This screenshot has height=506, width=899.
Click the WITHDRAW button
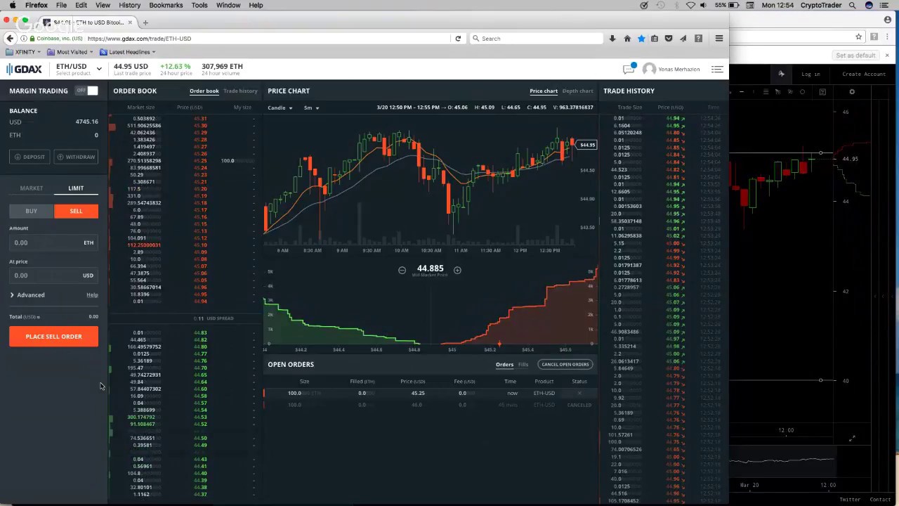tap(76, 157)
